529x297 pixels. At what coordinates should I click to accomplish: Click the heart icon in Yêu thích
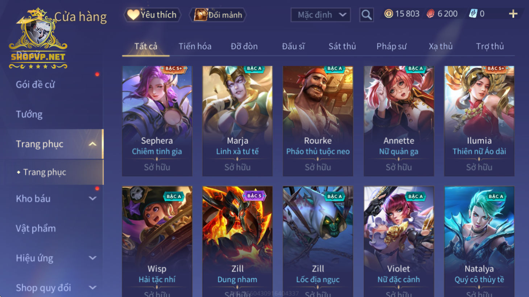click(x=133, y=15)
